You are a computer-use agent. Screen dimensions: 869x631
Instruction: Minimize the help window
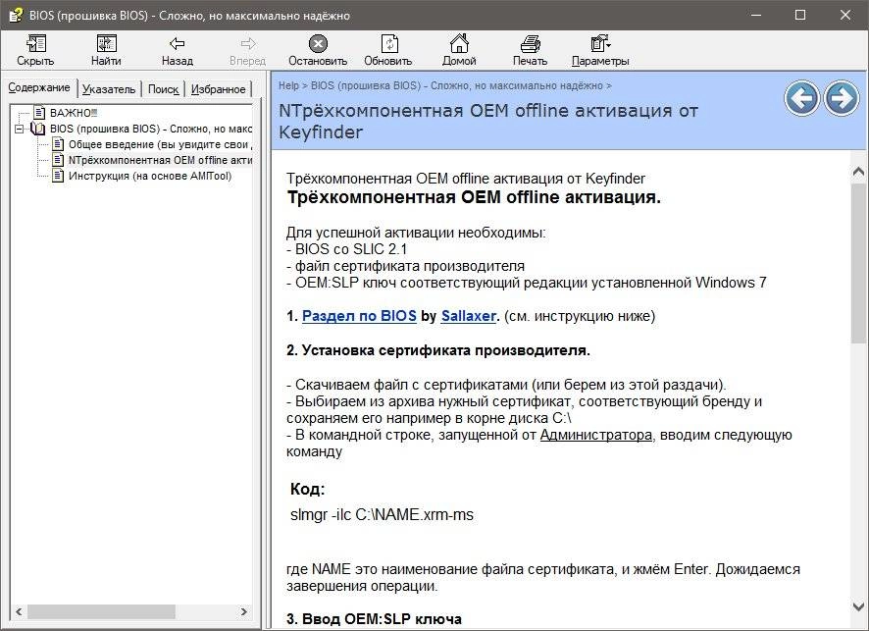pyautogui.click(x=756, y=15)
